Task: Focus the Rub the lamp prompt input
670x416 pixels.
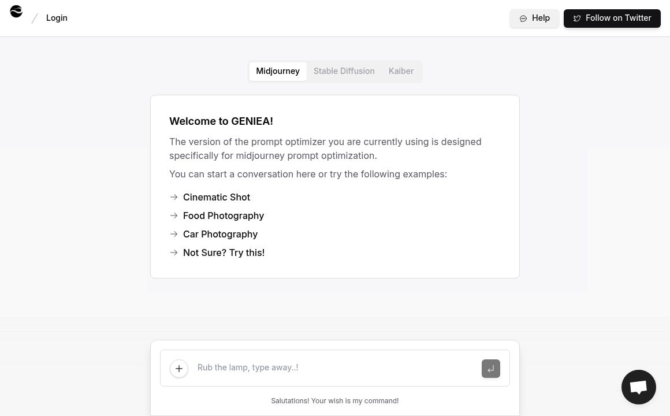Action: pyautogui.click(x=335, y=367)
